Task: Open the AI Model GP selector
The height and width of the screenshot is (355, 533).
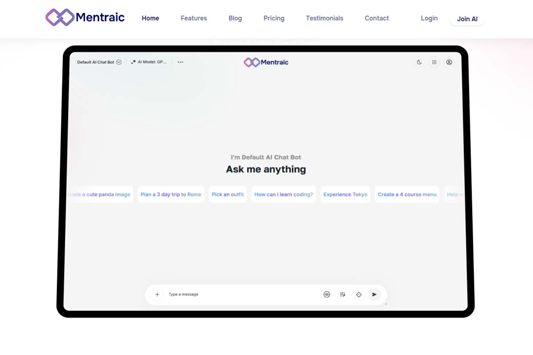Action: [151, 62]
